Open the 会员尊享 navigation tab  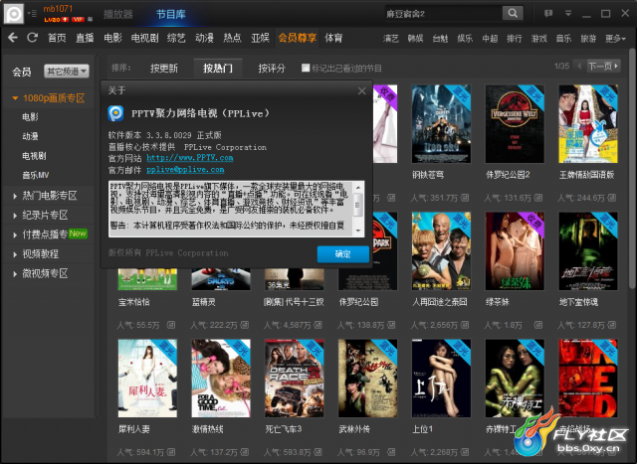tap(297, 38)
